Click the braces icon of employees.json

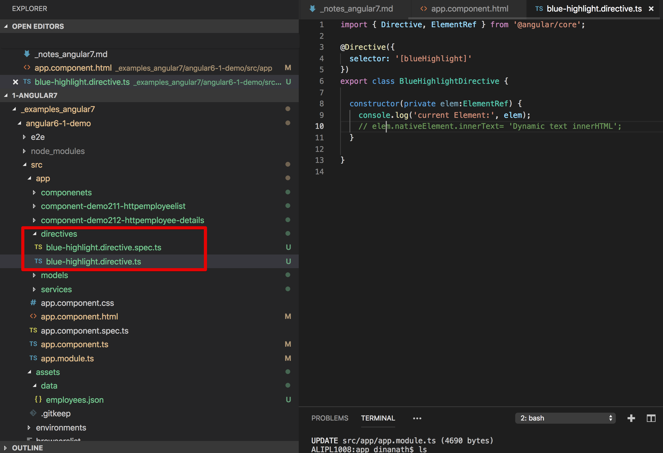[x=38, y=399]
